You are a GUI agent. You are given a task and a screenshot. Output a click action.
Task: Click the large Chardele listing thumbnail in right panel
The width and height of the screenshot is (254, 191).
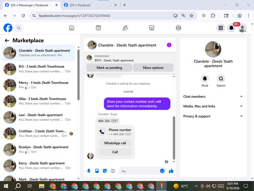(x=213, y=49)
